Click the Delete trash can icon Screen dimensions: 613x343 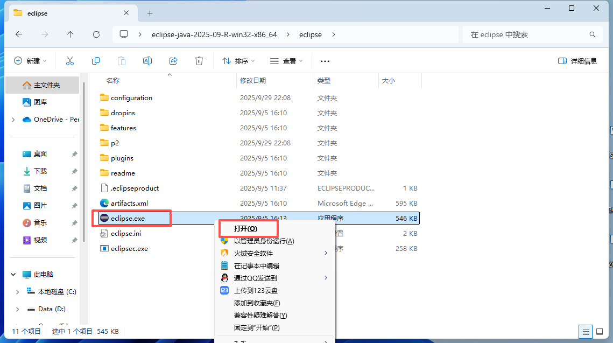(199, 61)
